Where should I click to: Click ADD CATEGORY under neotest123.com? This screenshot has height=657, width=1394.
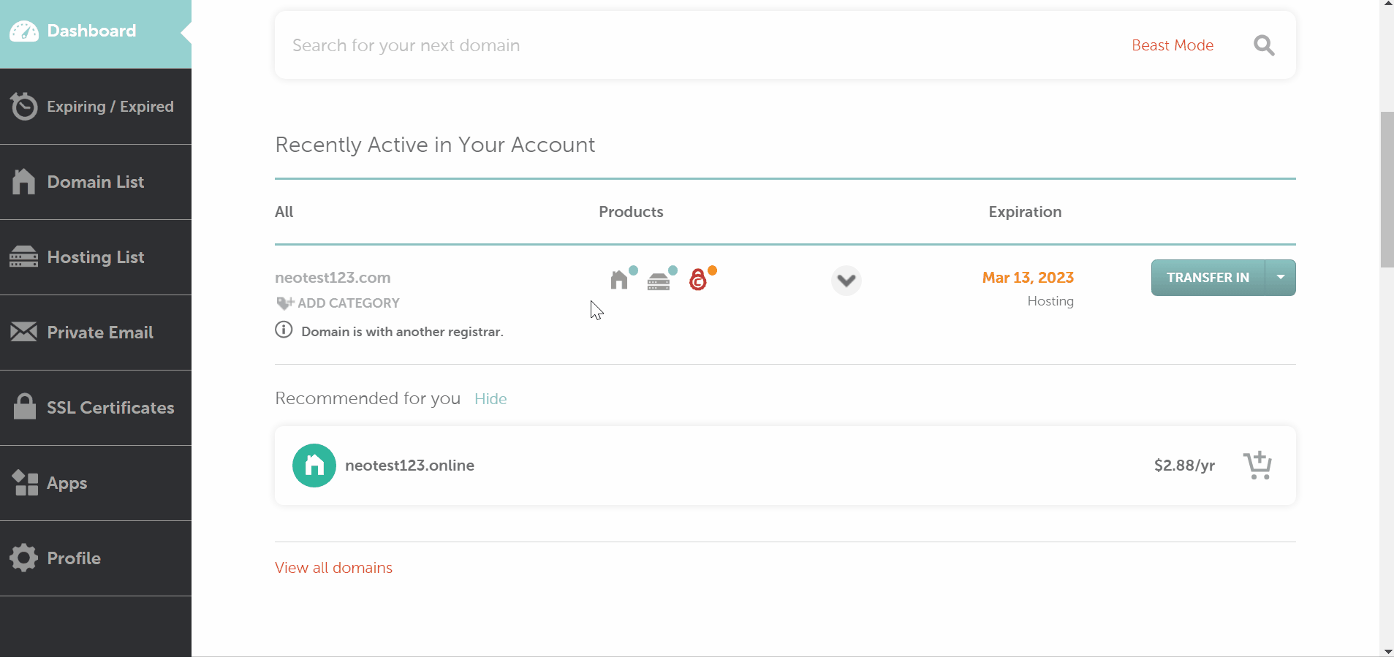pyautogui.click(x=338, y=303)
